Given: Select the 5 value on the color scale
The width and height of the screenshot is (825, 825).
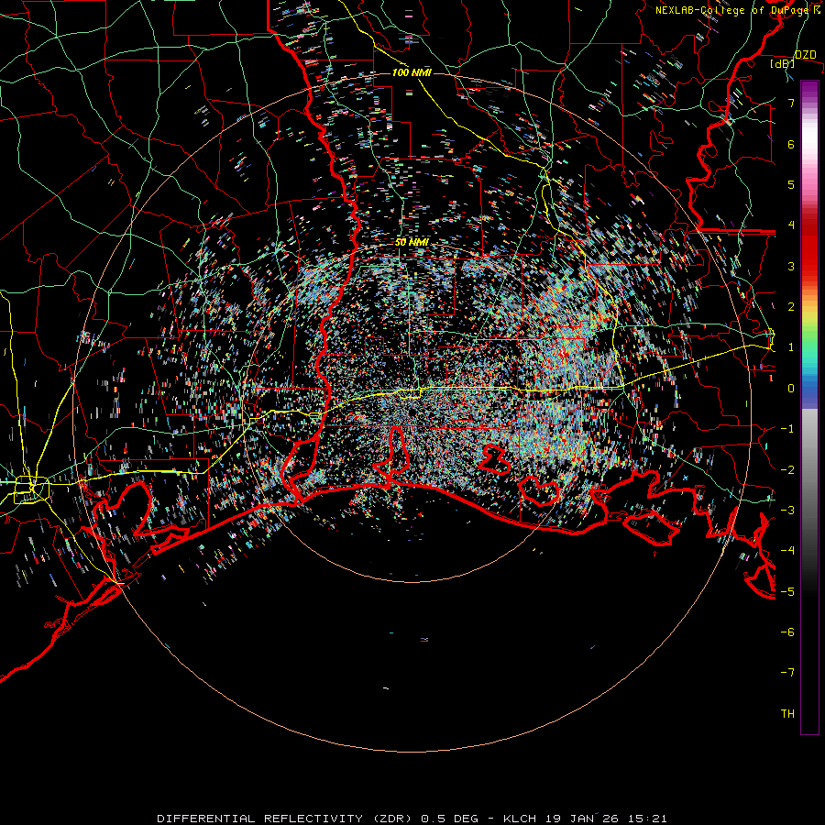Looking at the screenshot, I should coord(791,184).
